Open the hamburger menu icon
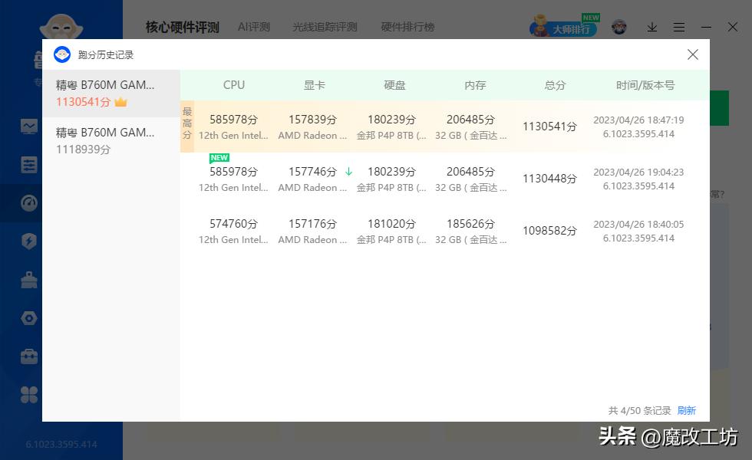Viewport: 752px width, 460px height. 679,27
